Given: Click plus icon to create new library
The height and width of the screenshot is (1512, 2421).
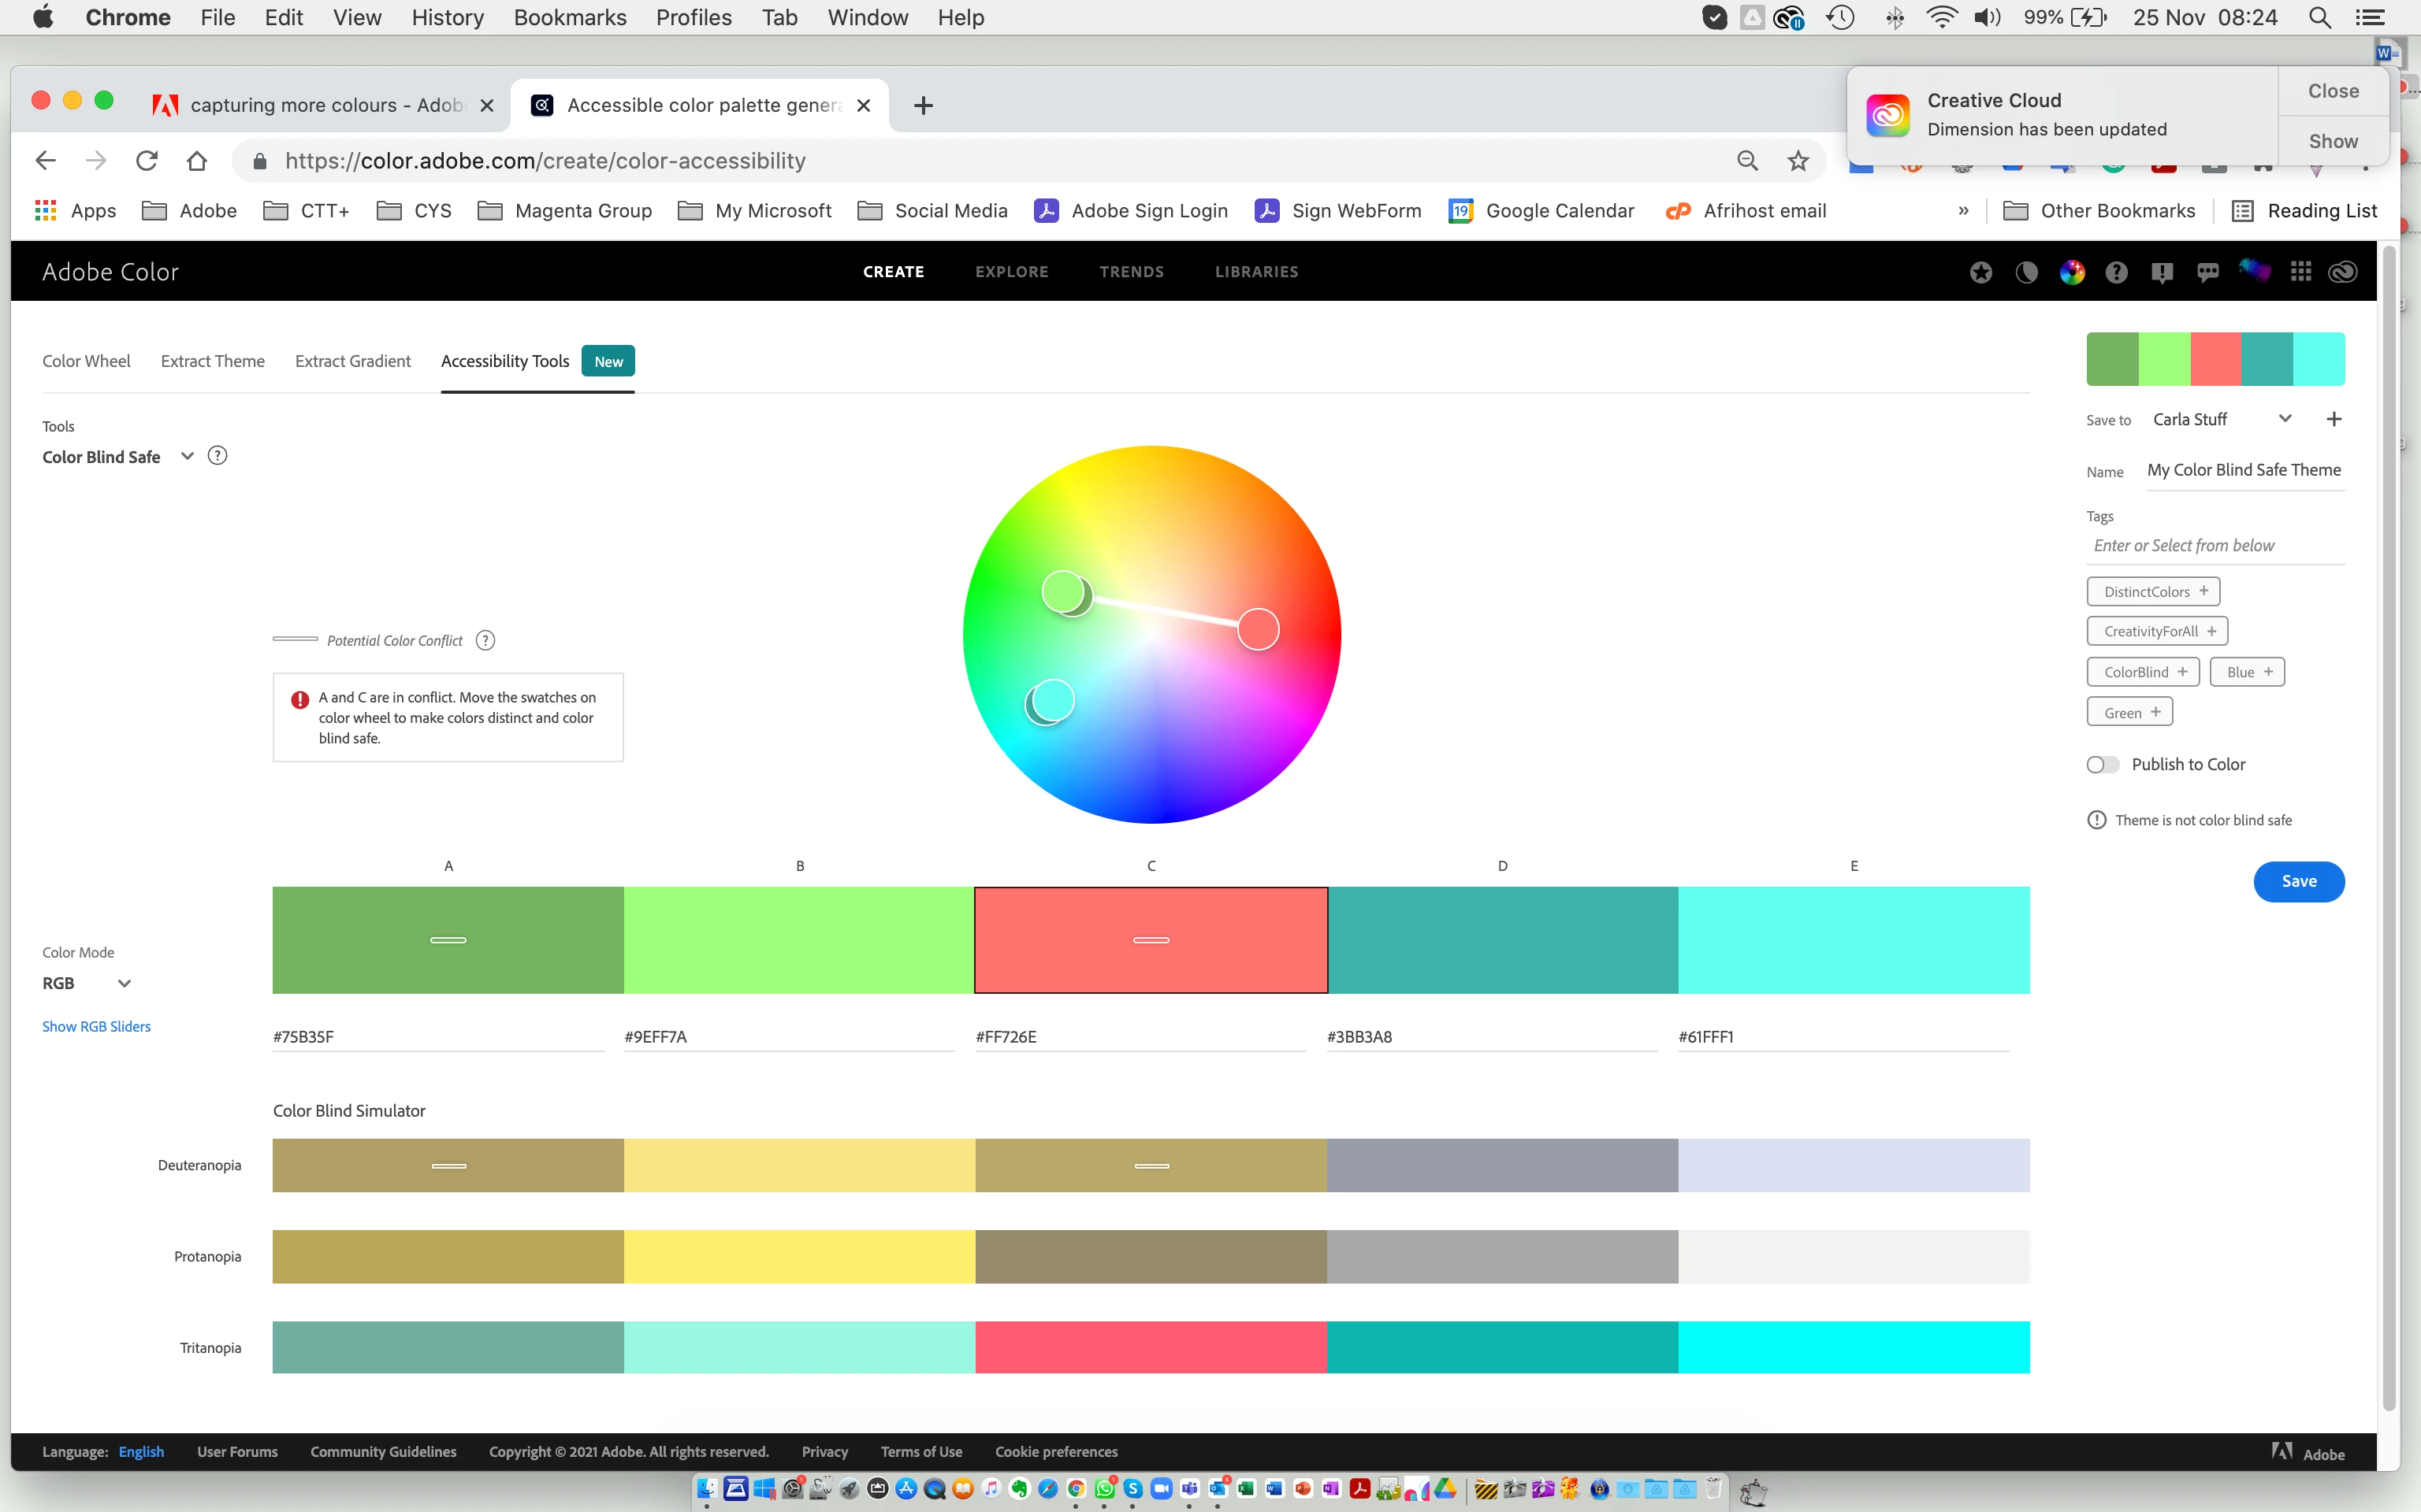Looking at the screenshot, I should click(2334, 419).
